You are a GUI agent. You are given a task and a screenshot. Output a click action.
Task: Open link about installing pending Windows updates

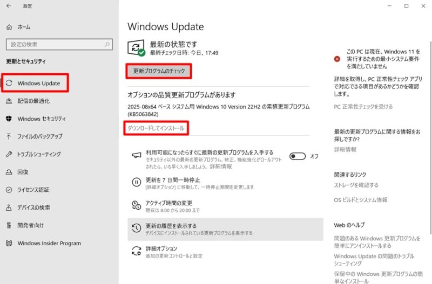click(x=379, y=278)
